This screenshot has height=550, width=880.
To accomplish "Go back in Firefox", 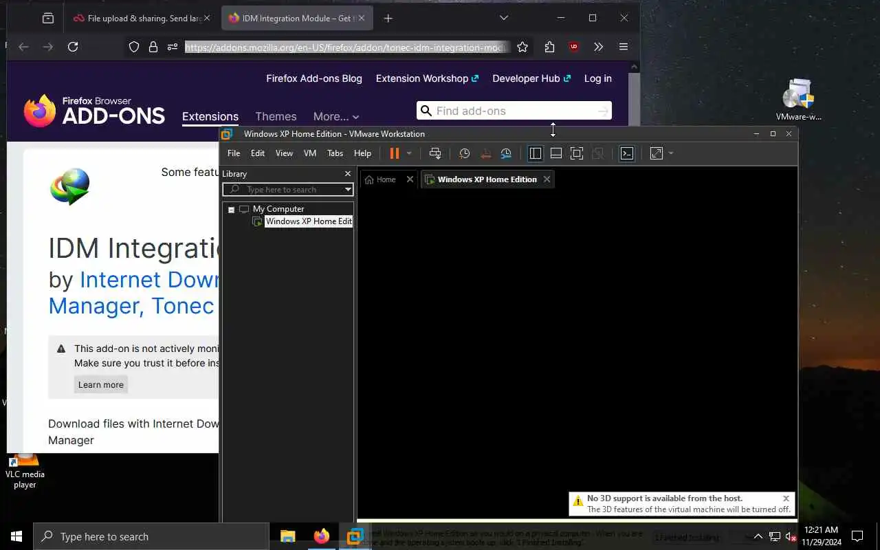I will pyautogui.click(x=23, y=47).
